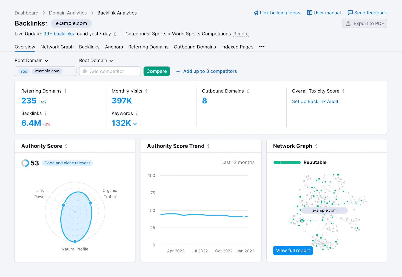Click the info icon next to Network Graph title

tap(316, 146)
